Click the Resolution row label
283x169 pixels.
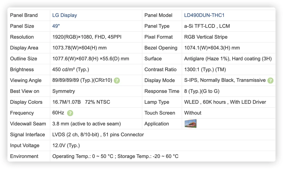22,37
